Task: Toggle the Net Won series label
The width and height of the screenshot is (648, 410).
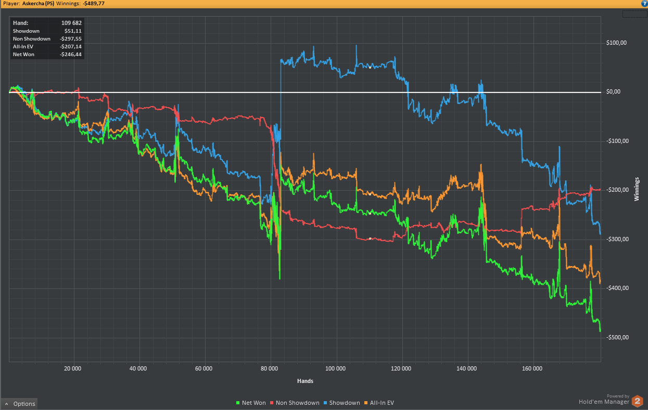Action: (253, 403)
